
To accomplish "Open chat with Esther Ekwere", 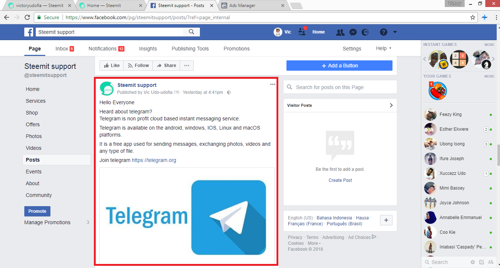I will click(x=458, y=129).
